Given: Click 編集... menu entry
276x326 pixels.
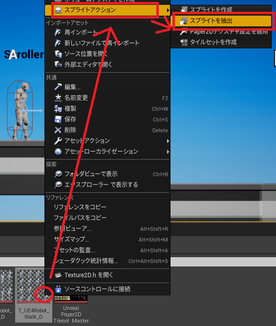Looking at the screenshot, I should [107, 87].
